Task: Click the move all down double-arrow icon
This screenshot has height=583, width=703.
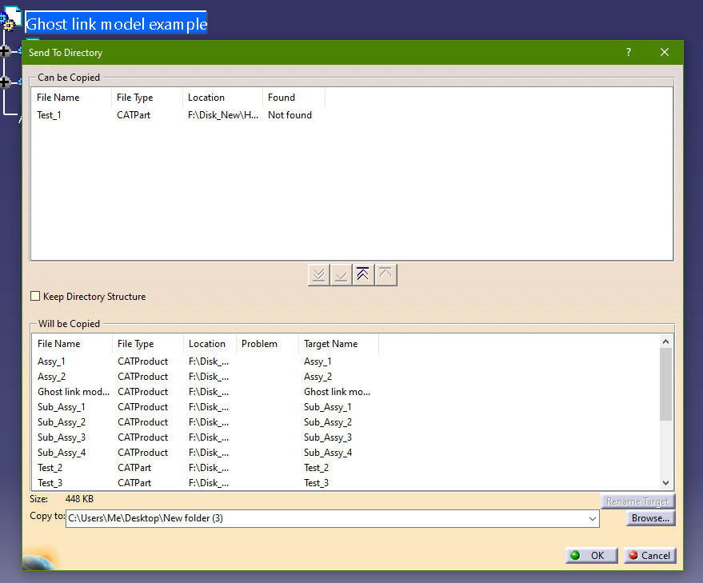Action: 319,274
